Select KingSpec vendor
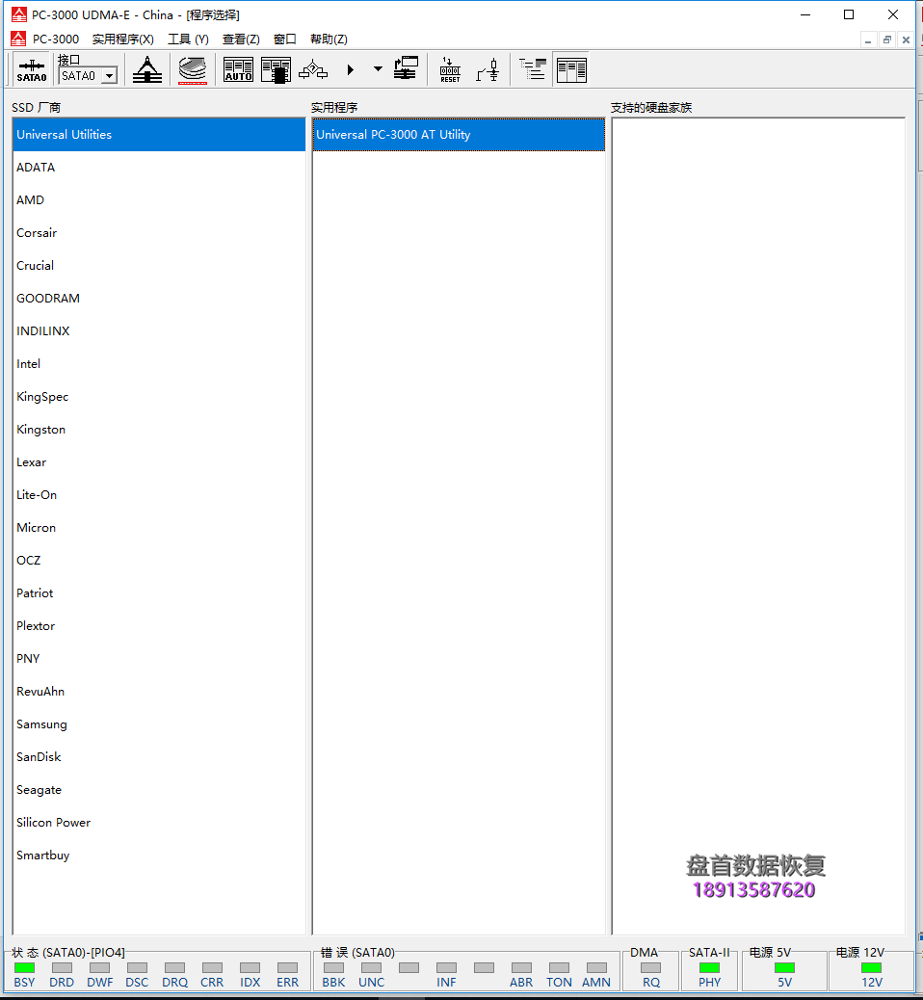This screenshot has width=923, height=1000. pos(159,397)
